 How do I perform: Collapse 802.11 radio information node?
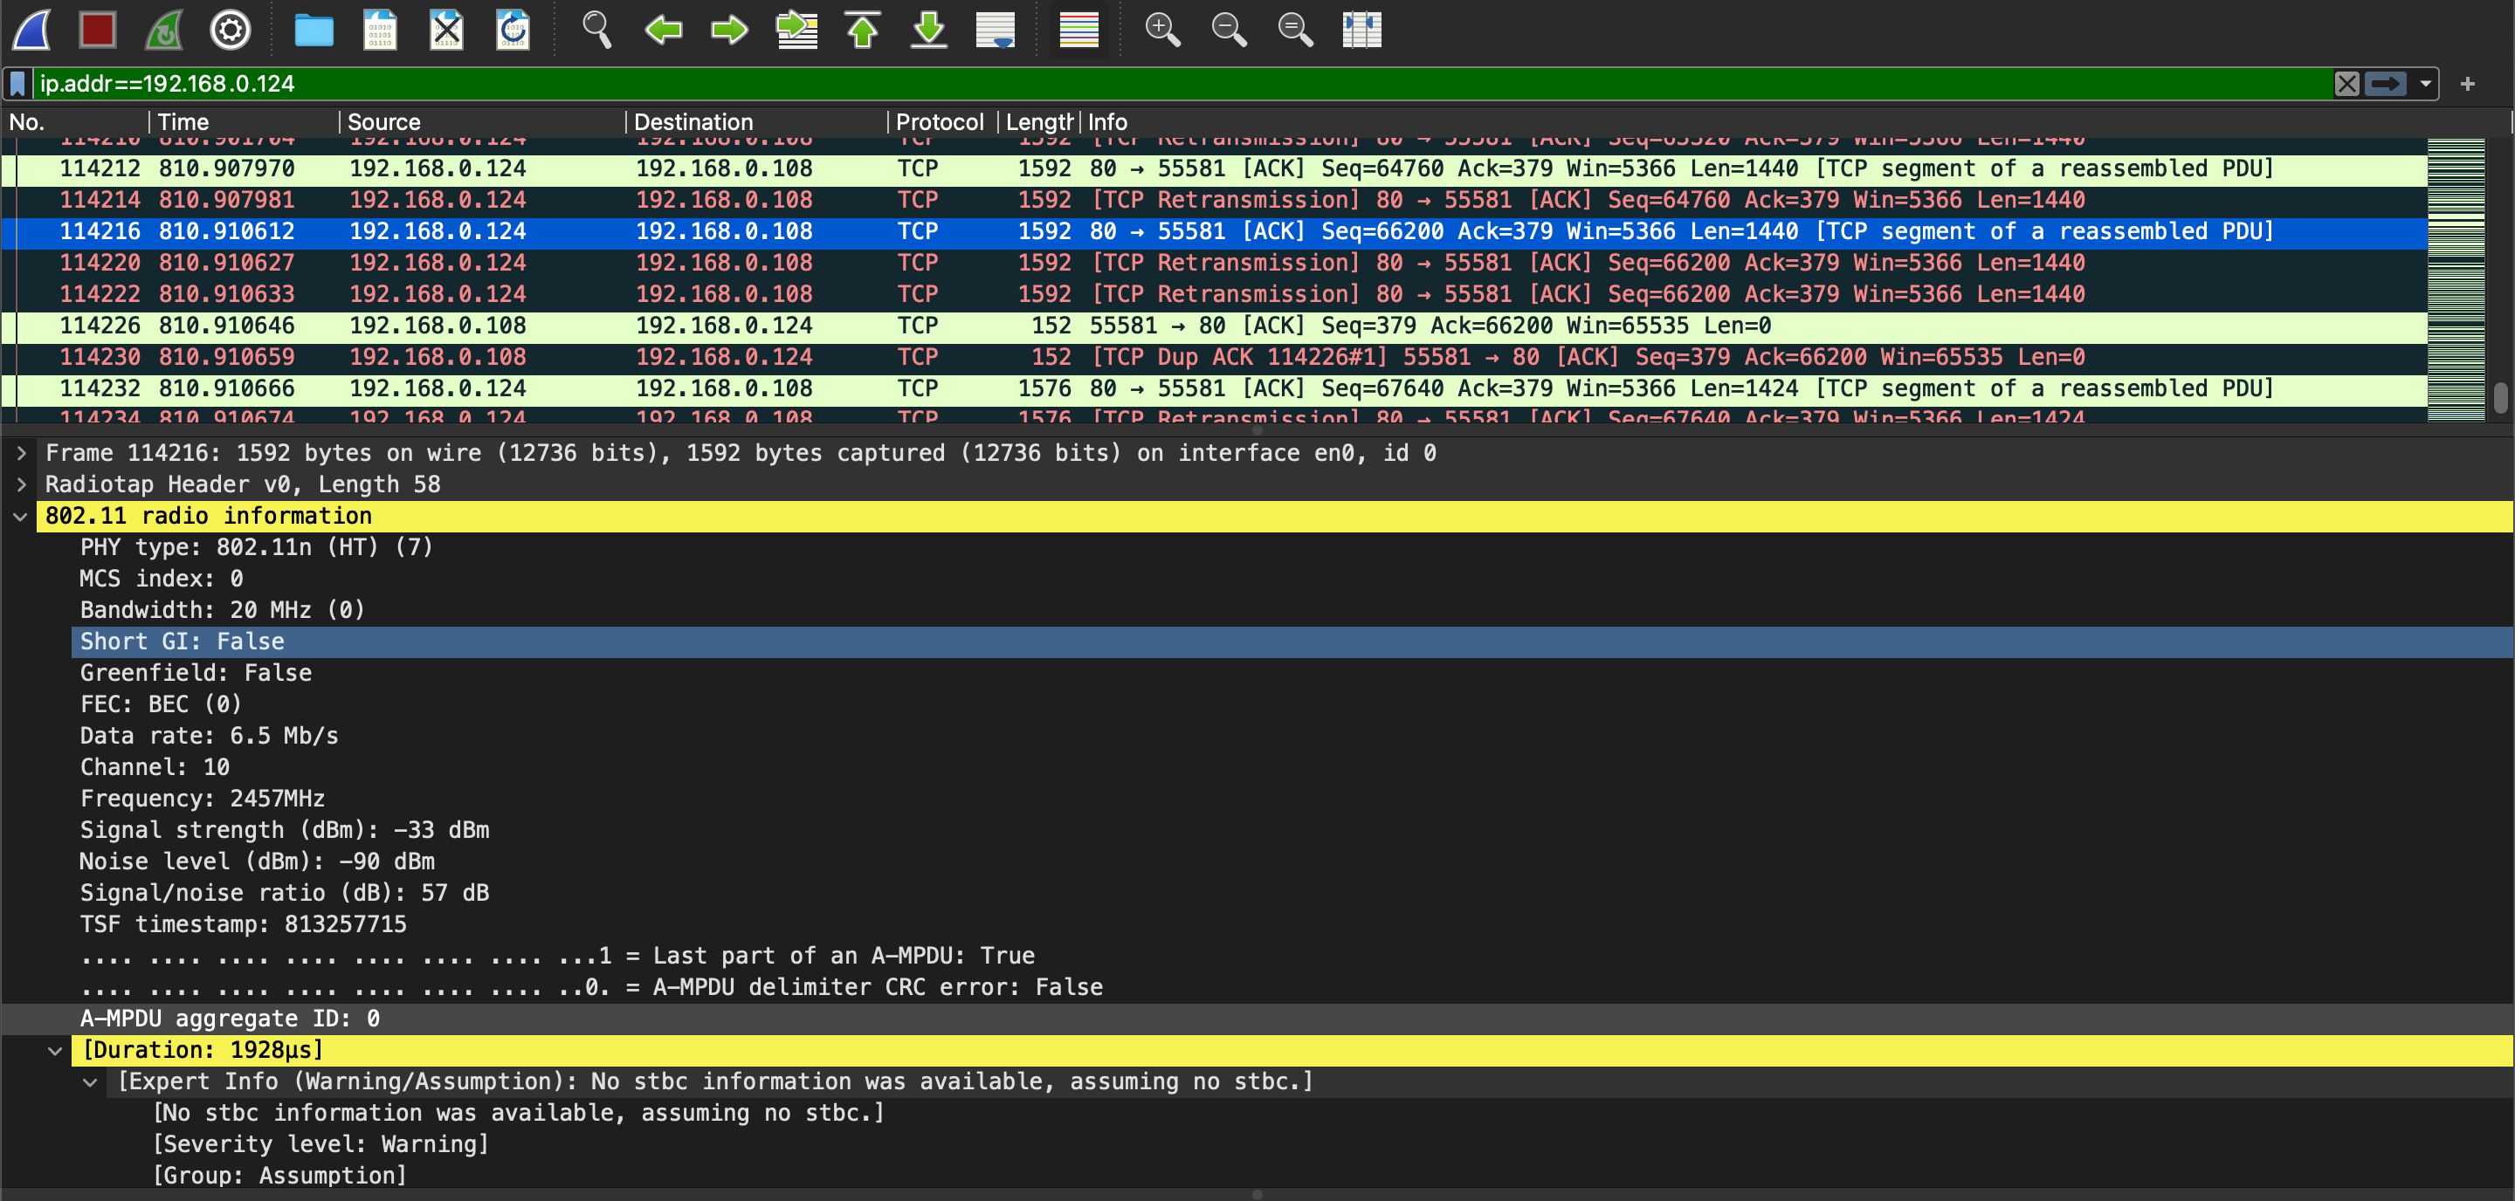19,516
